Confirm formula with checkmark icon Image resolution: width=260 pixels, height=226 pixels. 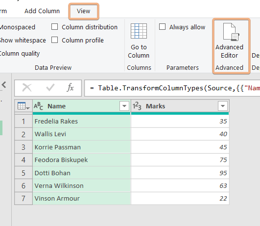50,88
